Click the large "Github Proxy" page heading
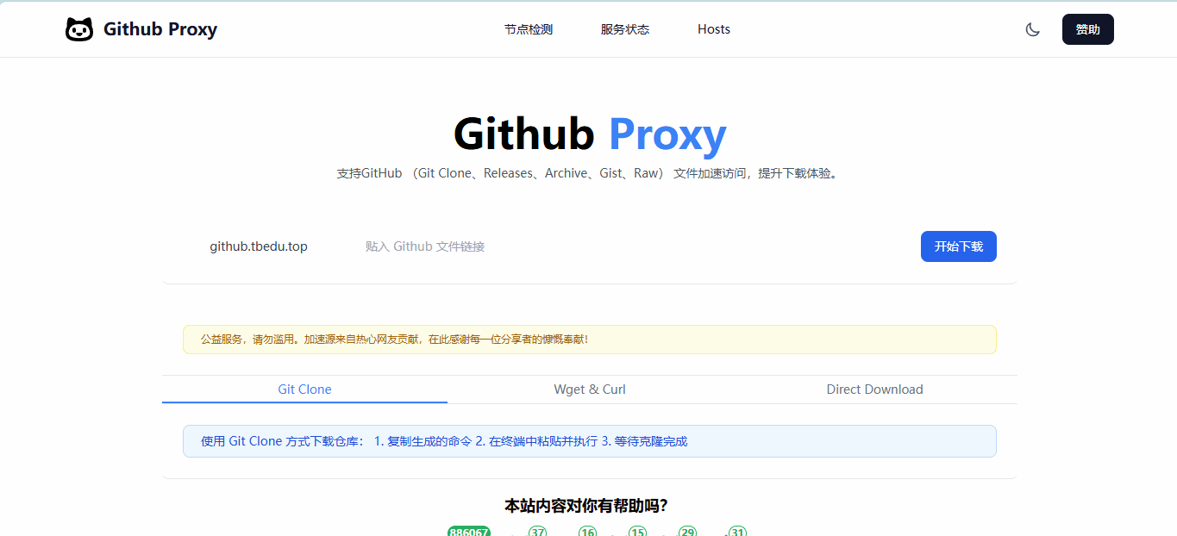This screenshot has width=1177, height=536. point(590,134)
